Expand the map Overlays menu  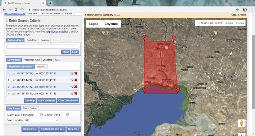[x=240, y=23]
